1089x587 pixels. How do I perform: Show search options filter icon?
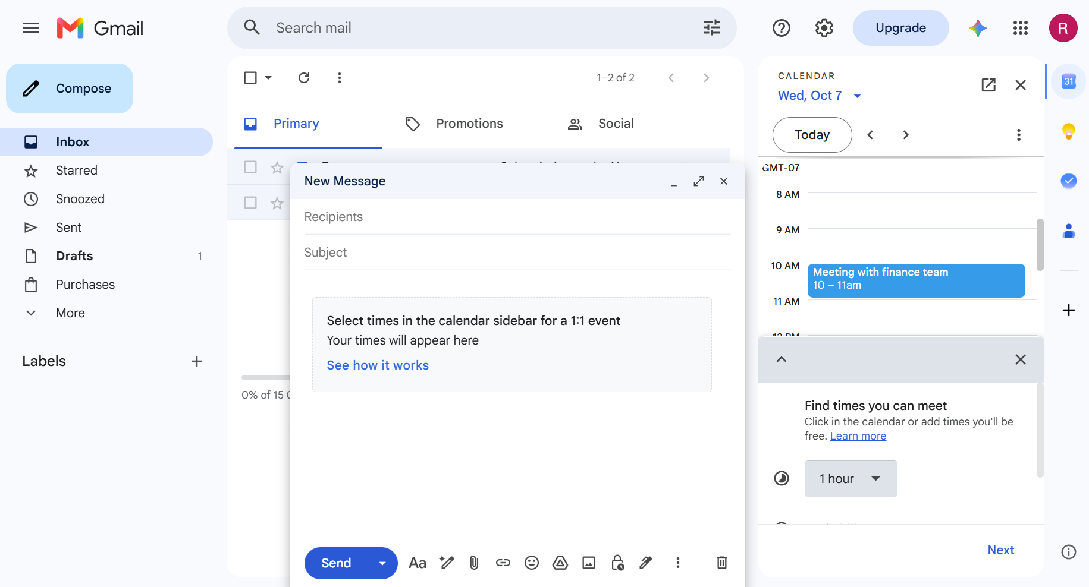[712, 27]
